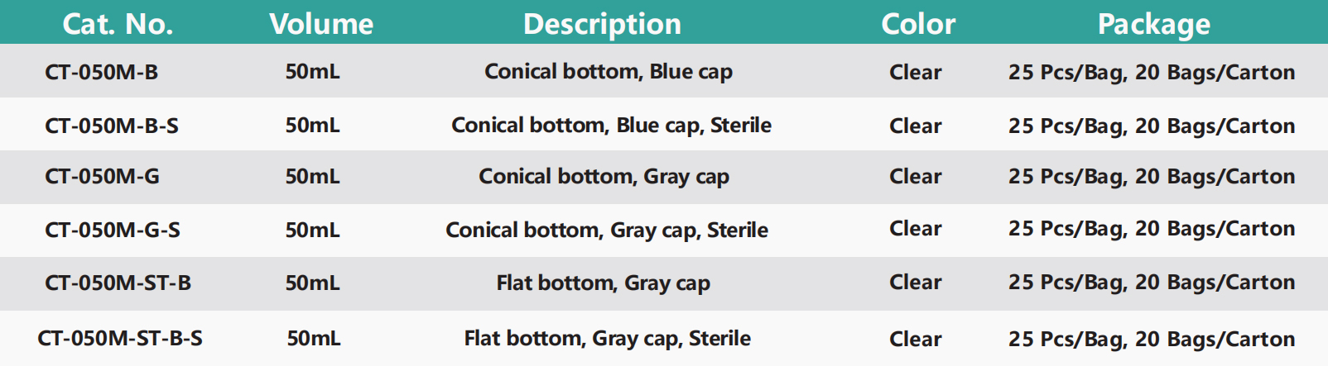Click the "Conical bottom, Gray cap" description
1328x366 pixels.
pos(604,177)
